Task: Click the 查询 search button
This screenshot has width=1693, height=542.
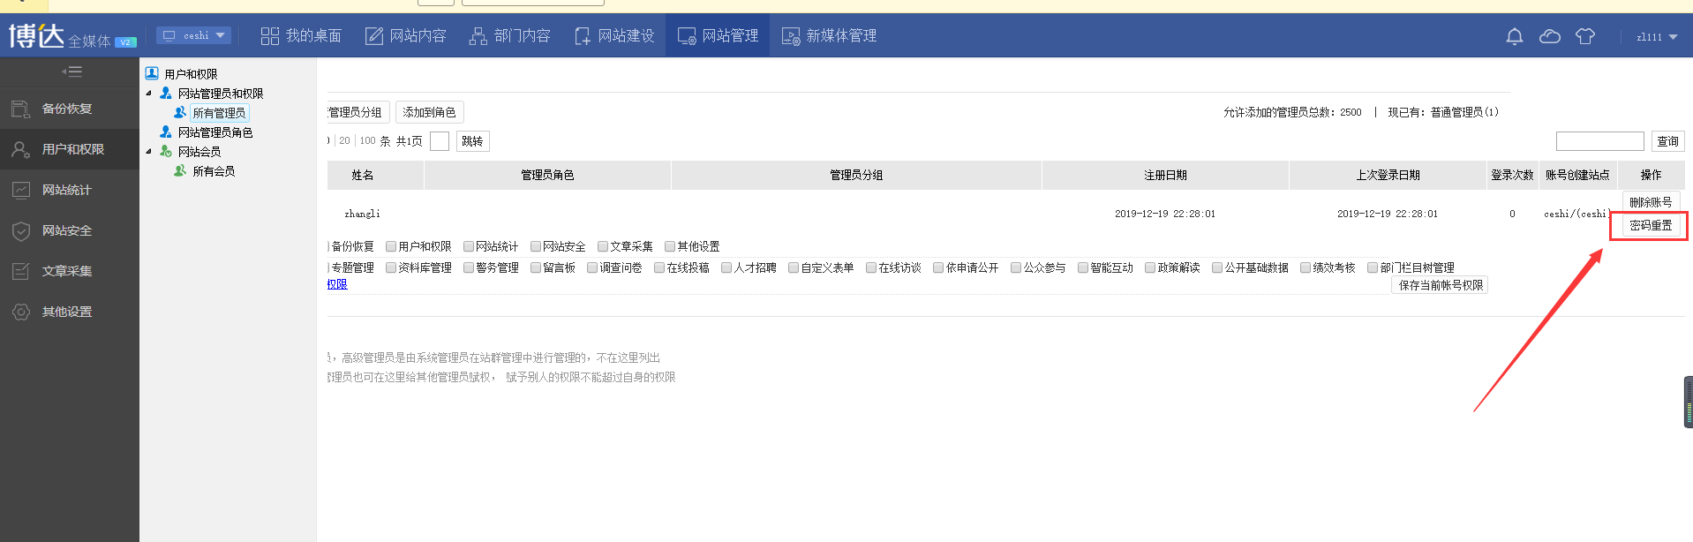Action: tap(1667, 141)
